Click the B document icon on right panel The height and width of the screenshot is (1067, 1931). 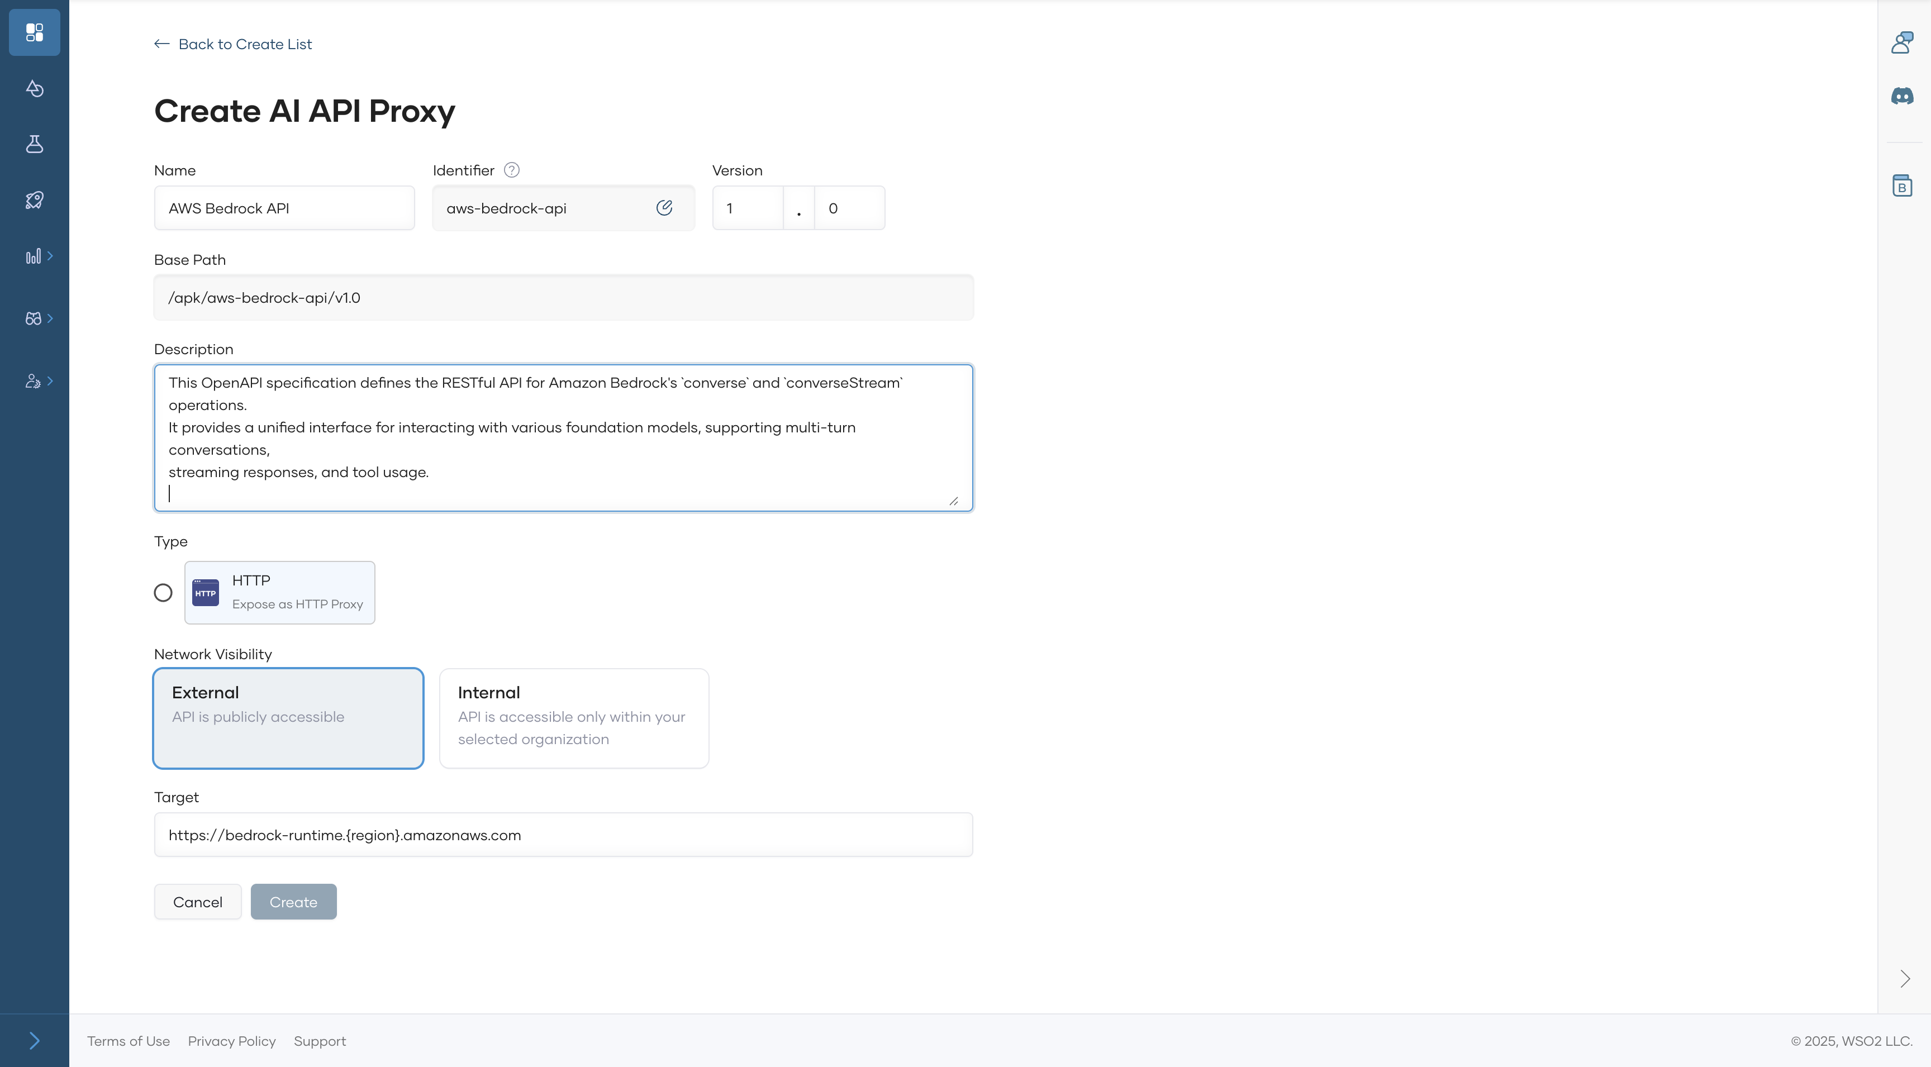(x=1902, y=185)
